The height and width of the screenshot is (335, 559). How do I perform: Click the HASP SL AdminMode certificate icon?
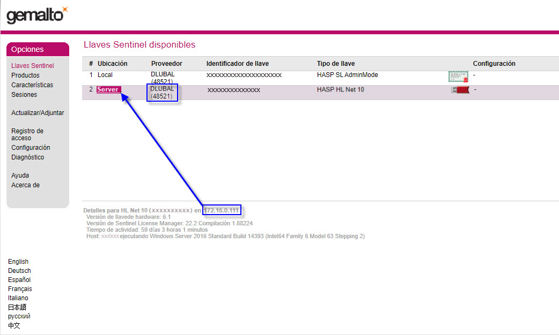[458, 77]
